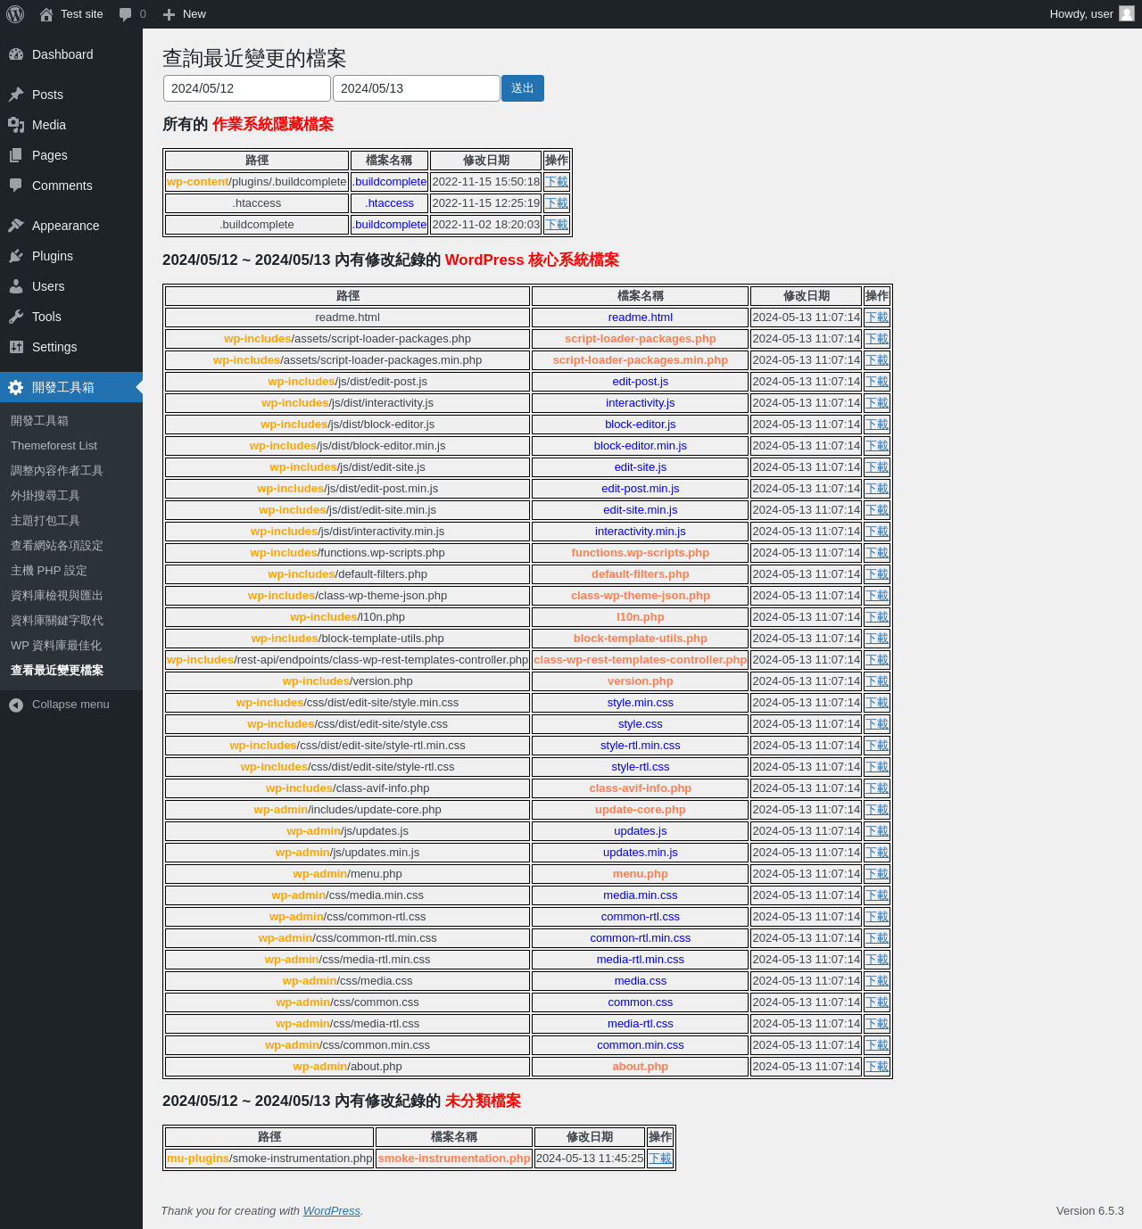
Task: Open WP 資料庫最佳化 submenu item
Action: pyautogui.click(x=71, y=646)
